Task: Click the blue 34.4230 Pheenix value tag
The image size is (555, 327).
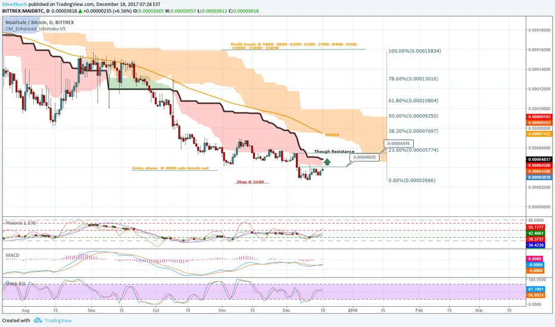Action: coord(535,245)
